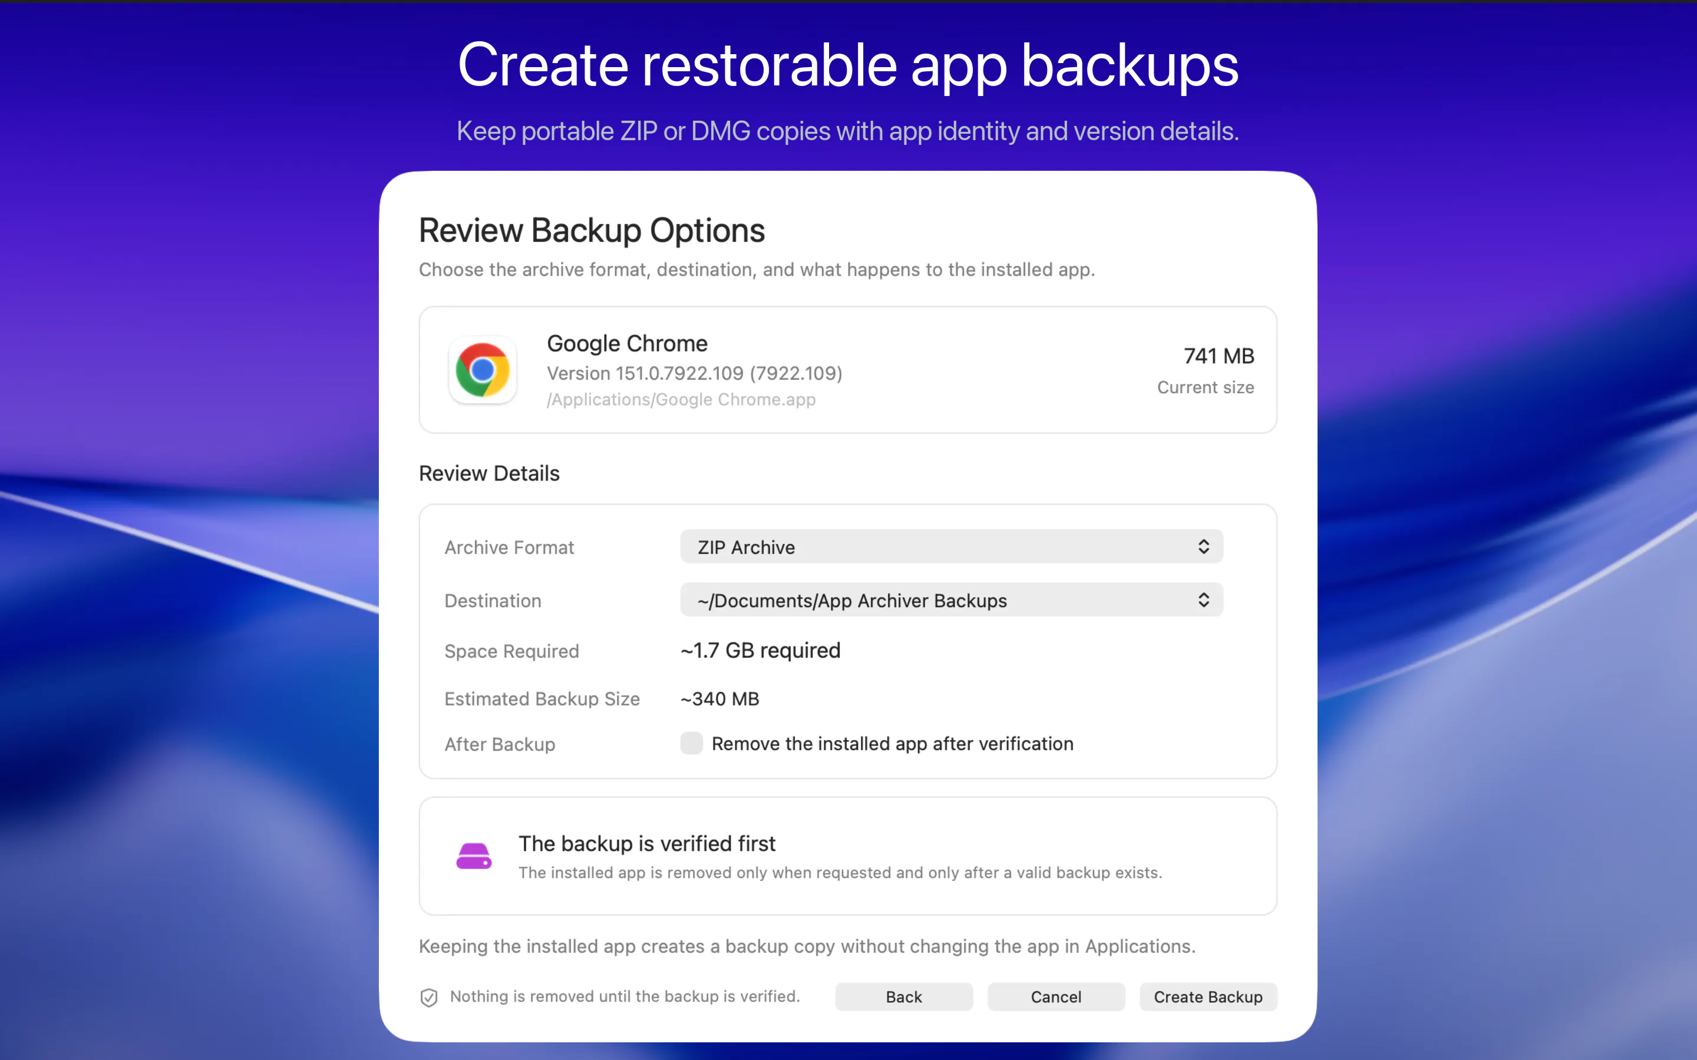Click the Estimated Backup Size label
The image size is (1697, 1060).
[x=542, y=699]
